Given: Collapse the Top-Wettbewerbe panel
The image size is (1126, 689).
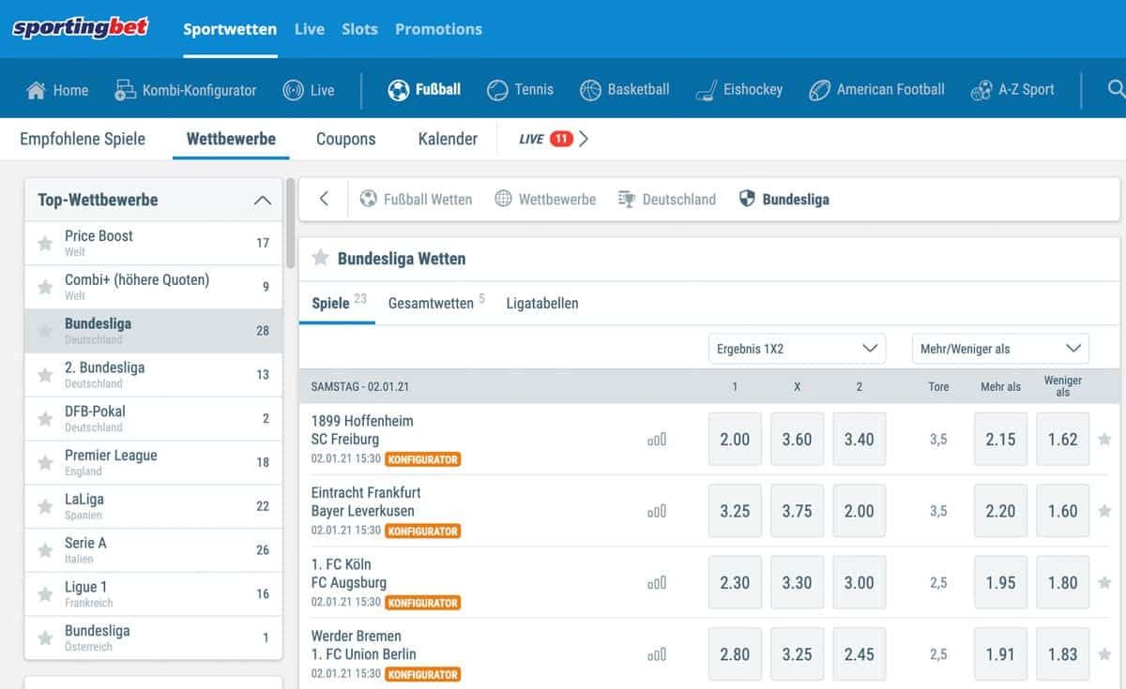Looking at the screenshot, I should (x=263, y=200).
